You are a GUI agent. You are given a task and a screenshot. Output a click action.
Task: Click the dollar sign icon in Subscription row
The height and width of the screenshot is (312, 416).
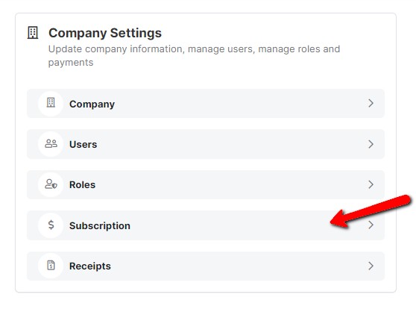point(51,225)
